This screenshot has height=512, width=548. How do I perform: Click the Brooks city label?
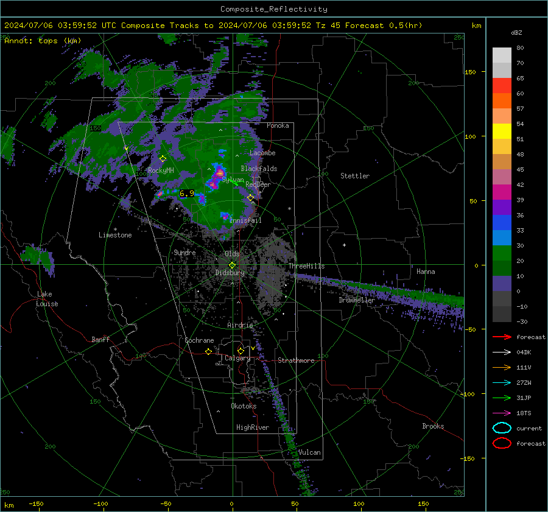[x=433, y=426]
